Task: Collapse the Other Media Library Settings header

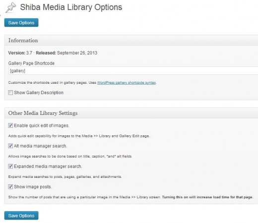Action: [x=131, y=113]
